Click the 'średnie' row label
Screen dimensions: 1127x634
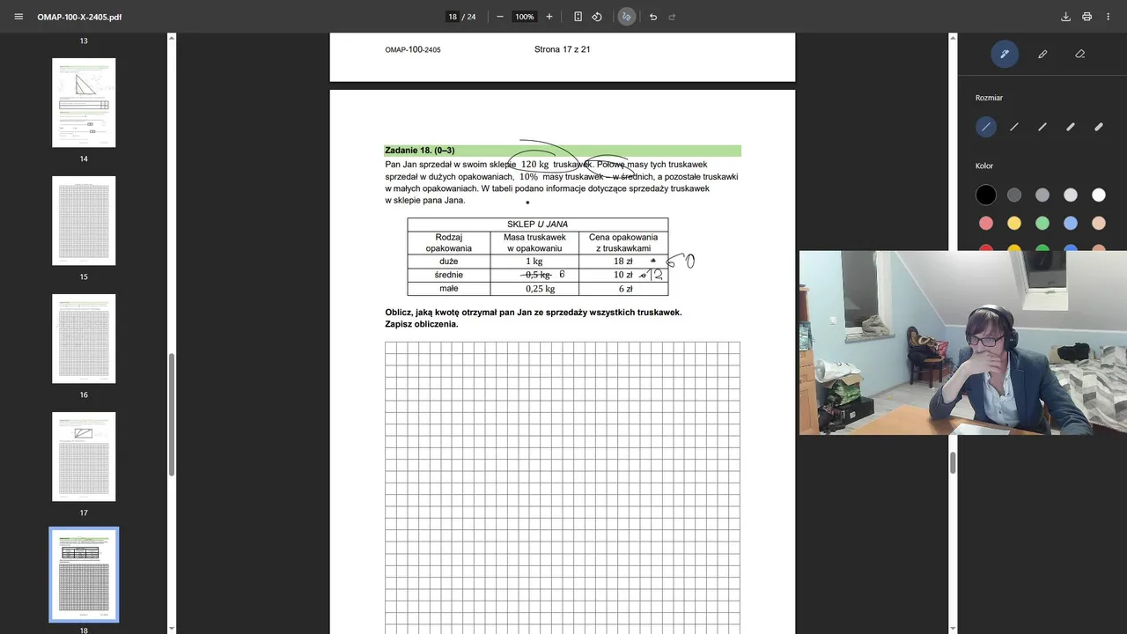pos(449,275)
